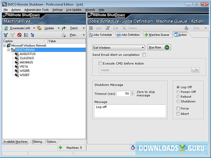The height and width of the screenshot is (158, 211).
Task: Select the Reboot radio option
Action: [178, 97]
